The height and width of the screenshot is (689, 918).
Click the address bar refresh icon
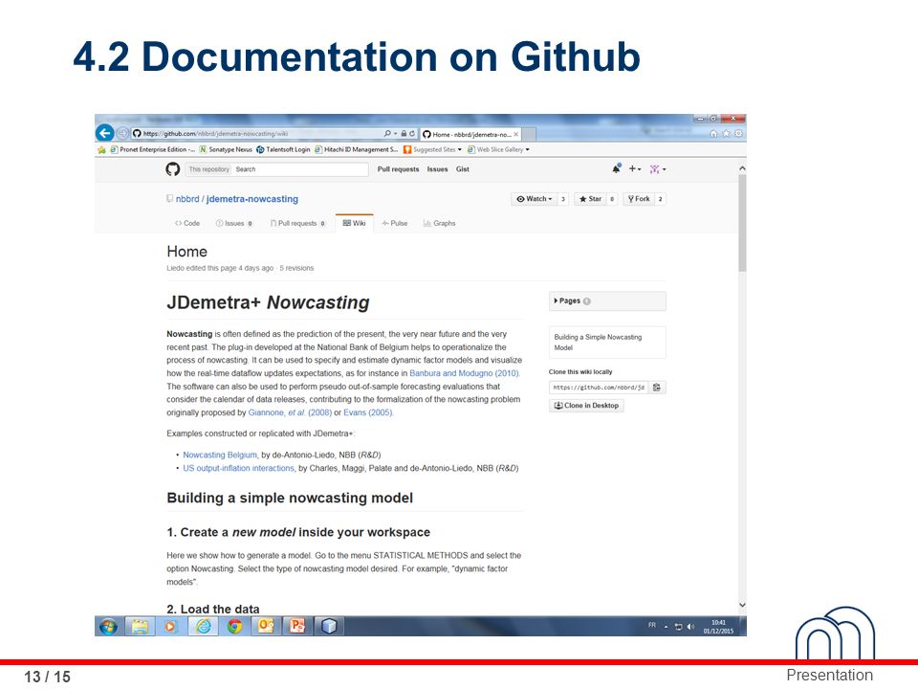[412, 134]
